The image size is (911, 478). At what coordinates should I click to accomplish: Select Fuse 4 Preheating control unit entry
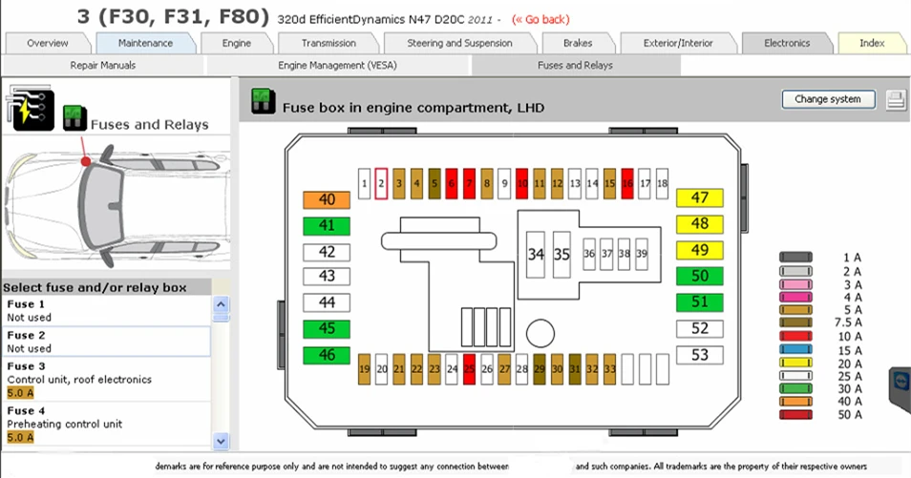106,424
